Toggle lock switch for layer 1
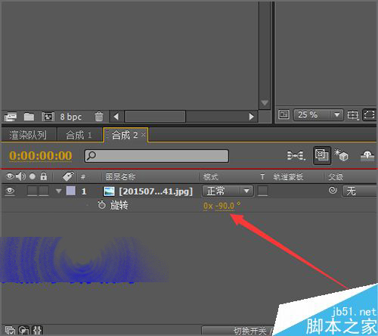The image size is (378, 336). pyautogui.click(x=44, y=191)
